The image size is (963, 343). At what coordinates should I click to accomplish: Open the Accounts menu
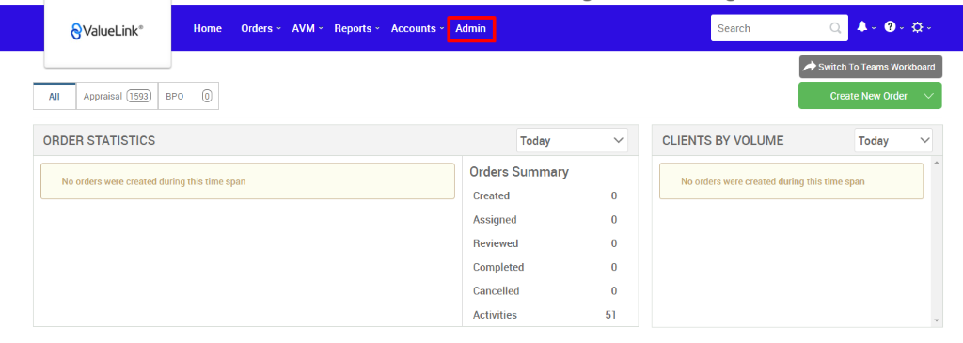pos(417,28)
